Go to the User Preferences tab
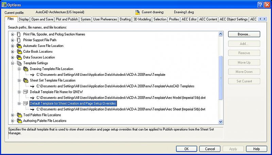This screenshot has width=272, height=155. point(105,19)
